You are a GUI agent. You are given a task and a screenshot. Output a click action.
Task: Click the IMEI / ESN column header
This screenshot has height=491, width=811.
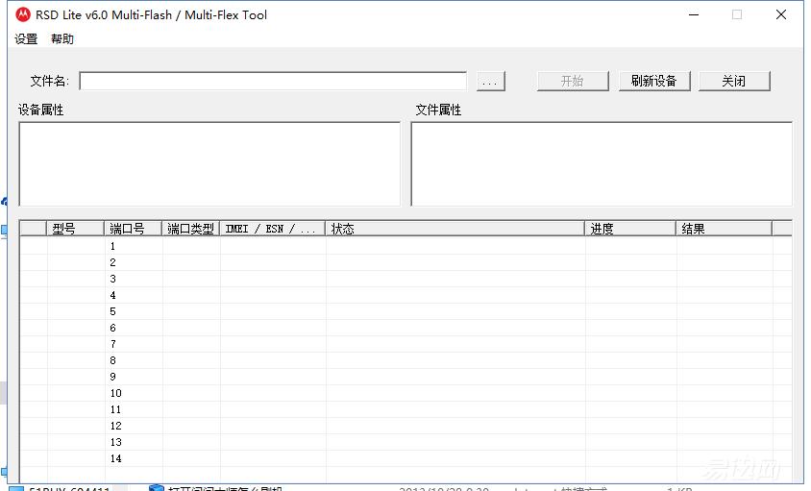(x=273, y=228)
